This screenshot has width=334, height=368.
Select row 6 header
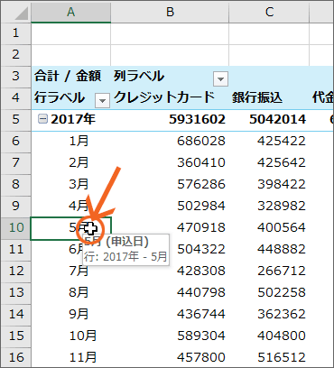pyautogui.click(x=15, y=141)
